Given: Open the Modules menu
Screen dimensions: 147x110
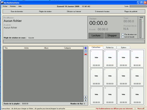Looking at the screenshot, I should 13,6.
